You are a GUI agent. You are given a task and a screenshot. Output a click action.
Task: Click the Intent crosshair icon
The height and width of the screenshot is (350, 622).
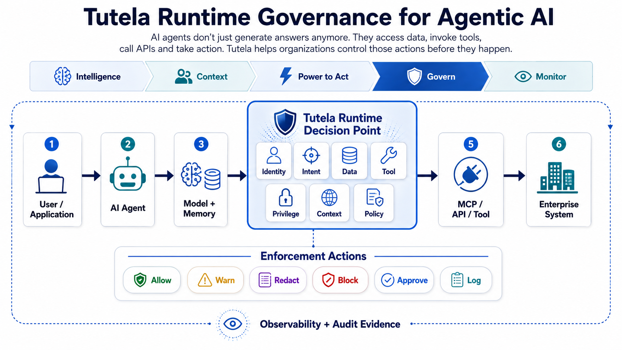pos(311,155)
